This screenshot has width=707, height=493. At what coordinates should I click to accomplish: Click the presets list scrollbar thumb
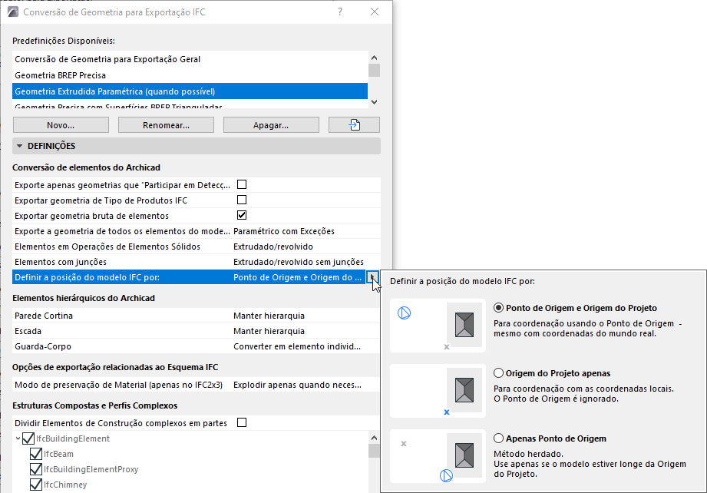click(x=374, y=71)
